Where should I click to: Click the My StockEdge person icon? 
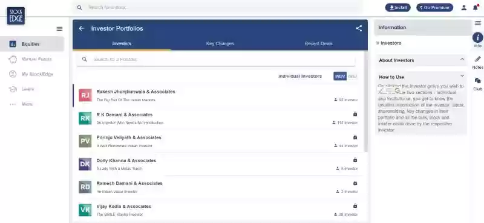coord(13,74)
